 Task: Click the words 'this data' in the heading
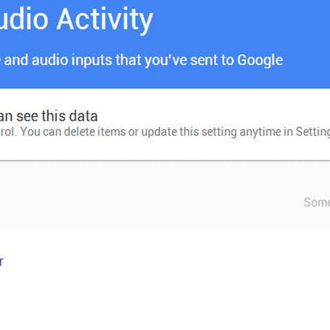click(70, 116)
